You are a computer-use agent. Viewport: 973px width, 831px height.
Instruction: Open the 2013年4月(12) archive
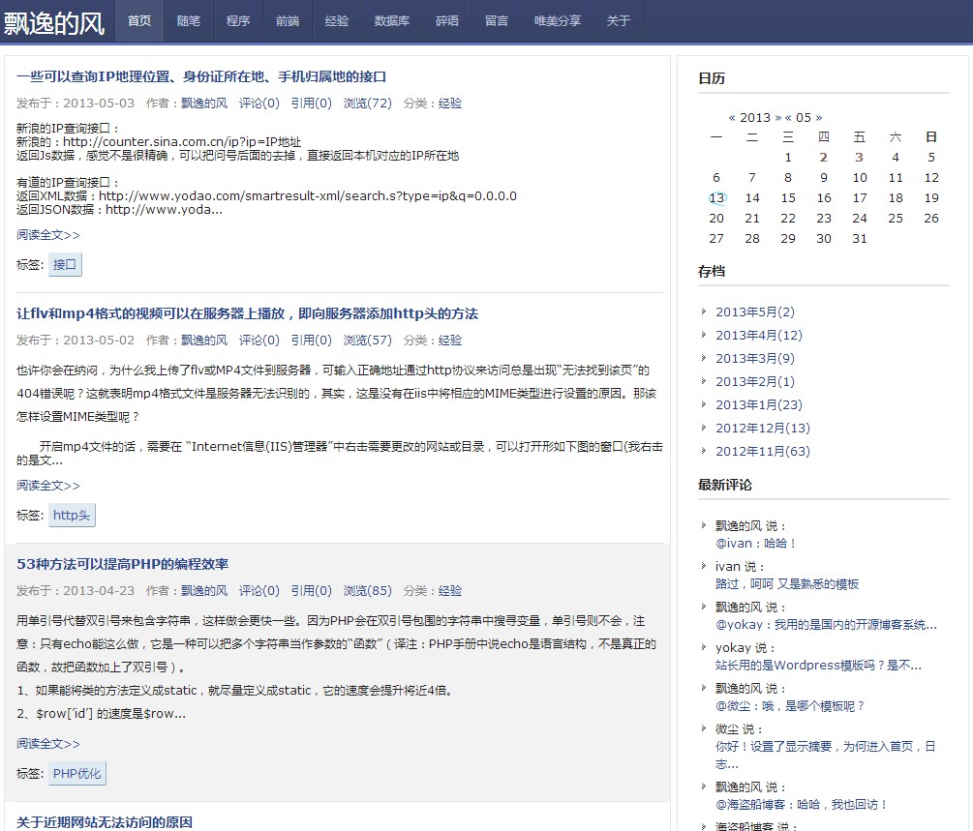click(x=758, y=336)
